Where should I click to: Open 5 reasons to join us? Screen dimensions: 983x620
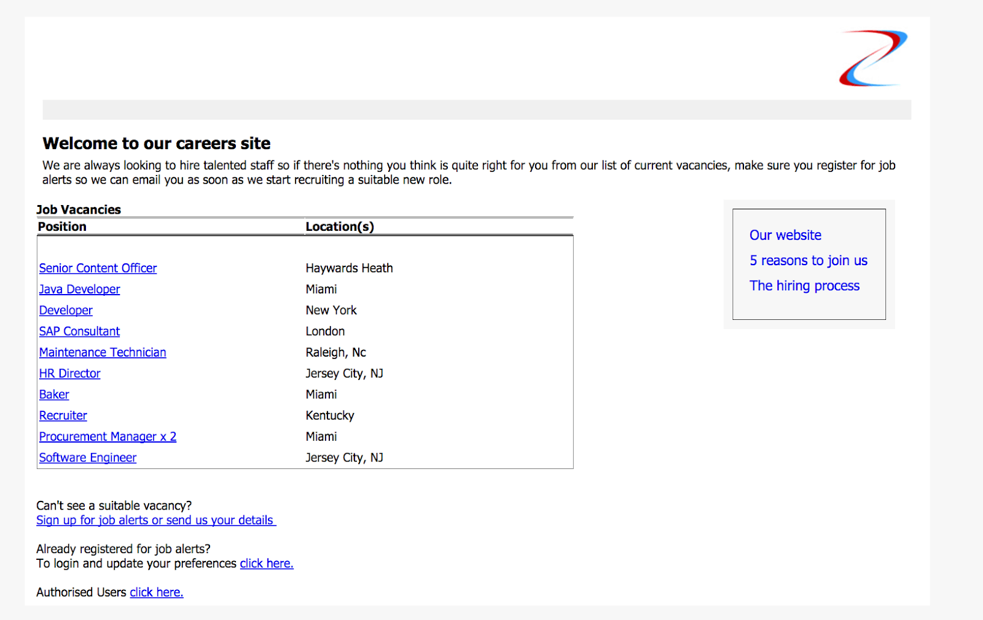(809, 260)
